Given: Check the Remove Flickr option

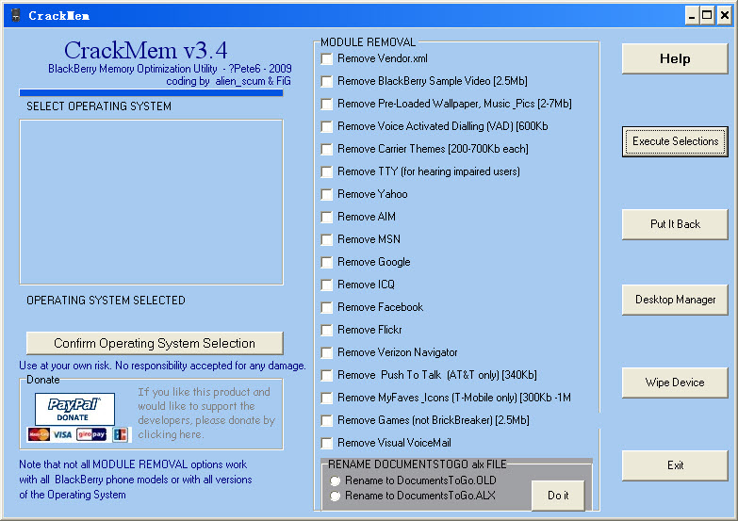Looking at the screenshot, I should (x=326, y=330).
